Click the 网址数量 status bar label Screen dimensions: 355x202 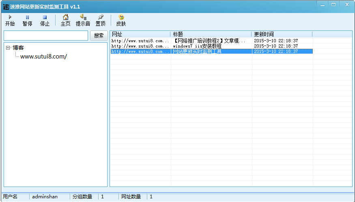click(131, 197)
